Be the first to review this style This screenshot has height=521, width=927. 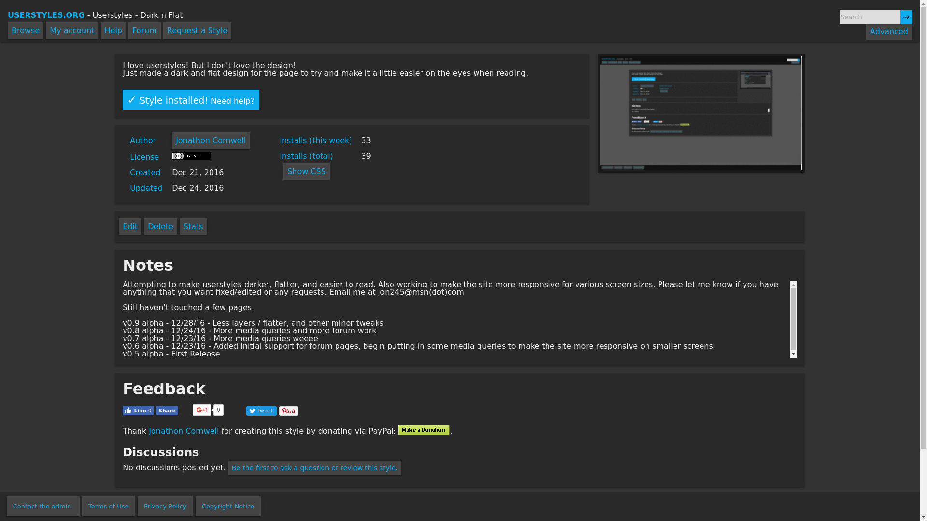[315, 468]
